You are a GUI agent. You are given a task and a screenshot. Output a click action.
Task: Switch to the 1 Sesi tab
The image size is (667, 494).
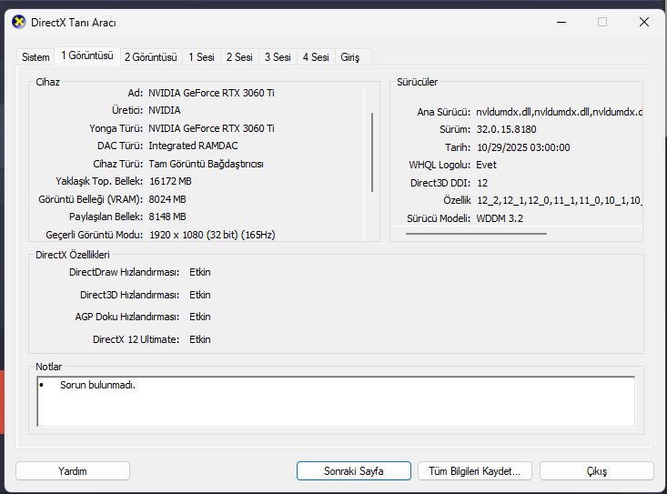201,57
